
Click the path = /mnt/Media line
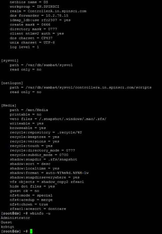tap(29, 110)
